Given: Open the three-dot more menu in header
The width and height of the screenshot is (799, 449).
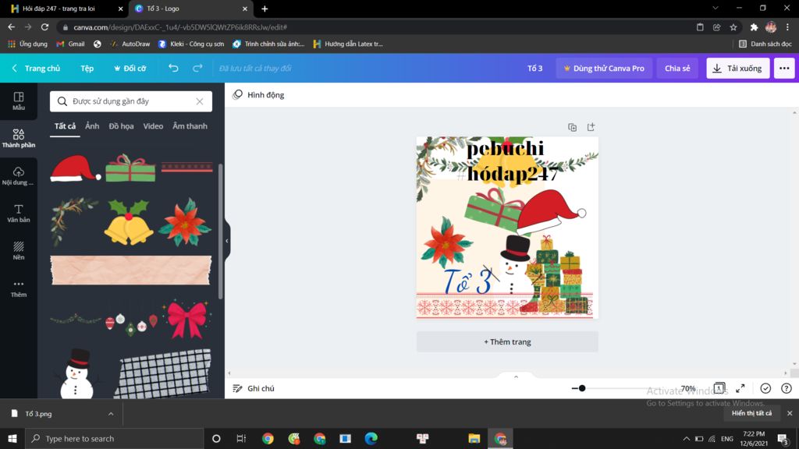Looking at the screenshot, I should [783, 69].
